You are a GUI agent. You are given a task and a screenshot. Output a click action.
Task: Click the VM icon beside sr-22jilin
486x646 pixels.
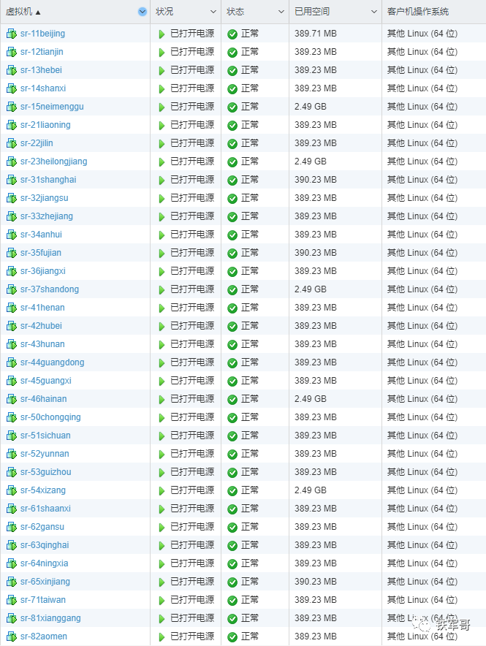click(x=12, y=143)
